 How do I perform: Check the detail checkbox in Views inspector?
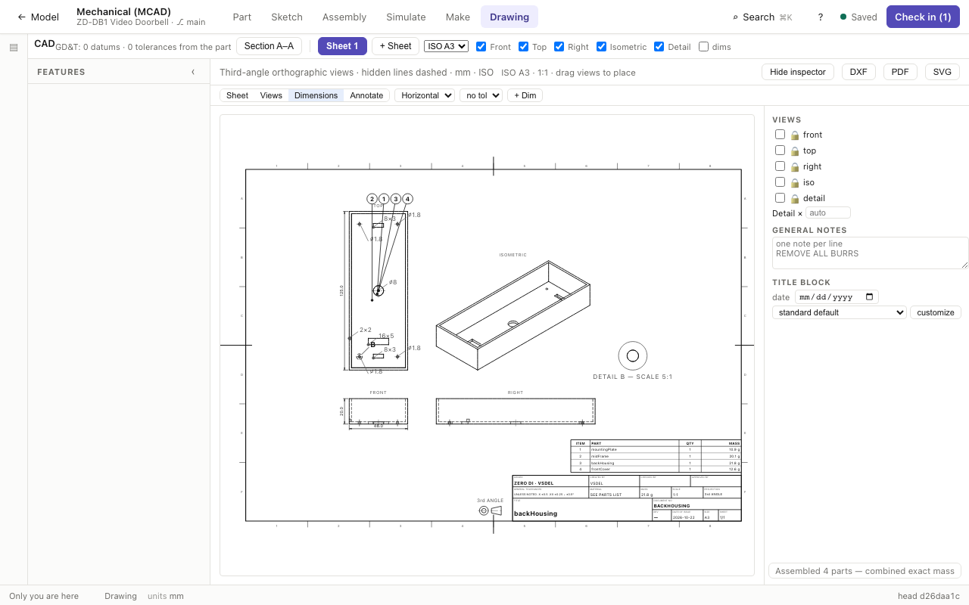pos(780,197)
